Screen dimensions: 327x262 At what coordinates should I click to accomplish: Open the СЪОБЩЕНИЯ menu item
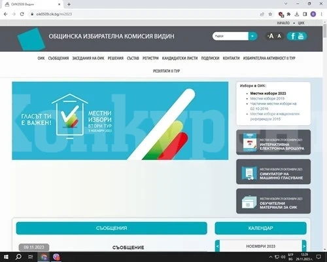[x=58, y=58]
